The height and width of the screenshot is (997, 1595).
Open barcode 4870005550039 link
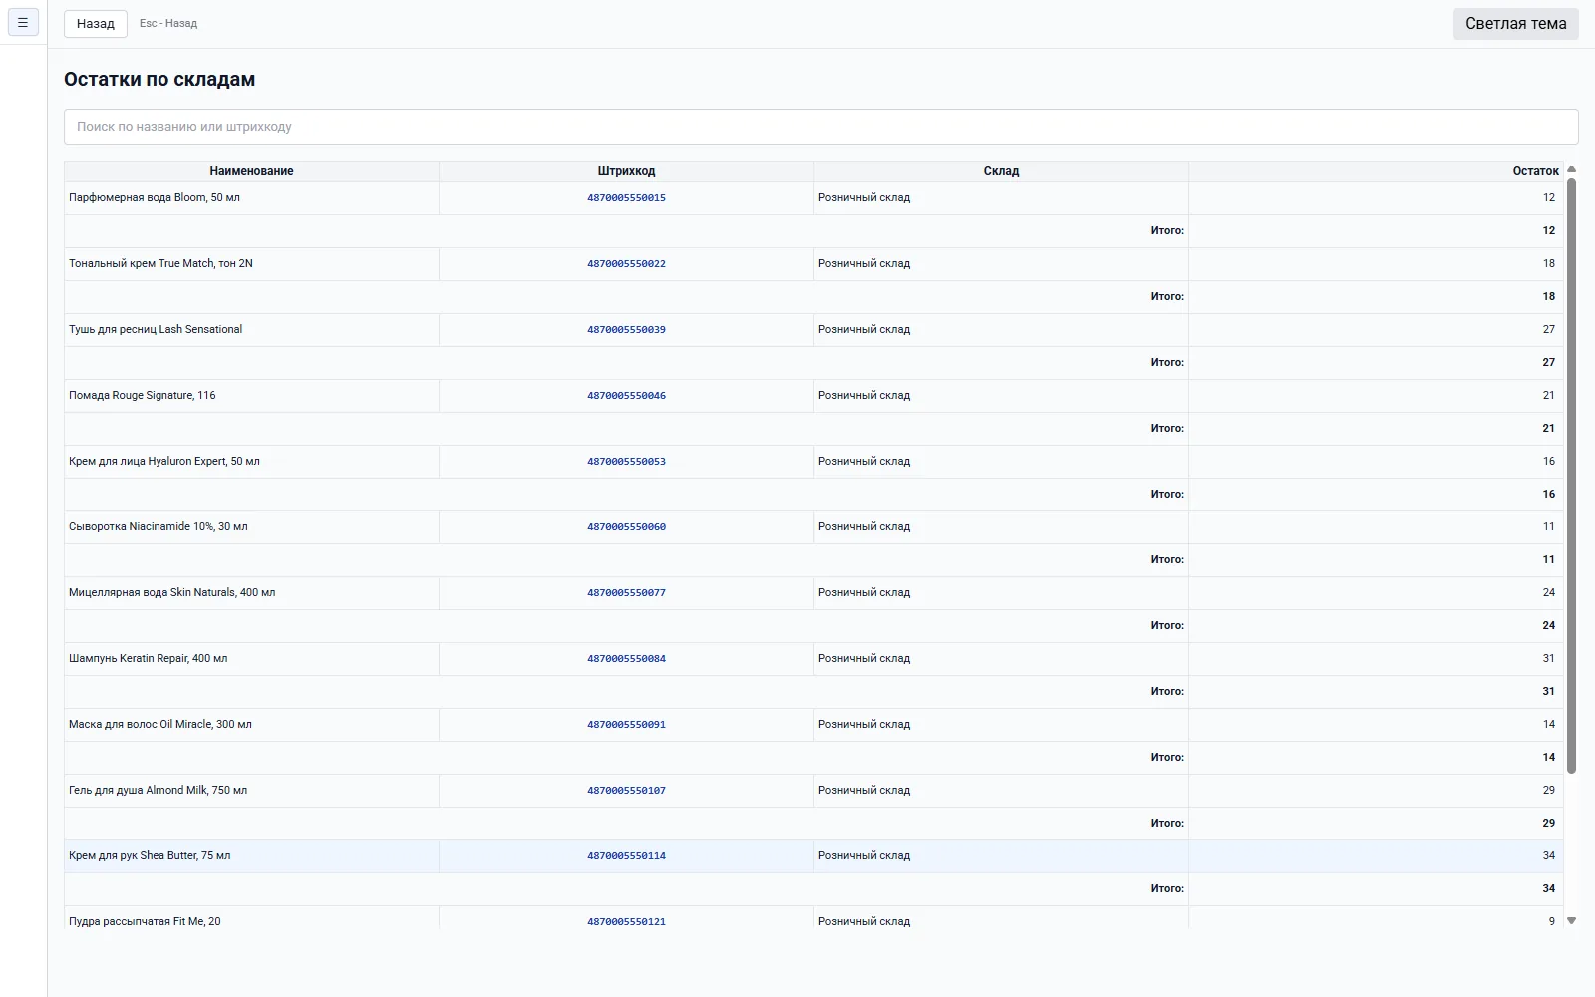(x=626, y=330)
